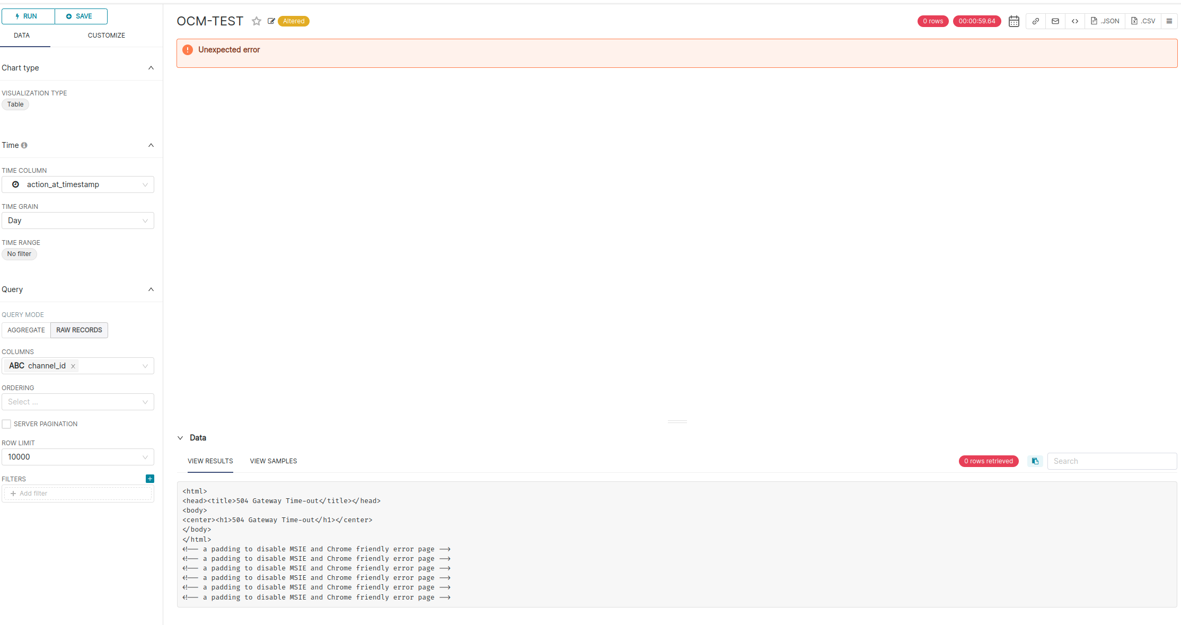The image size is (1181, 625).
Task: Open the hamburger menu at top right
Action: click(1169, 21)
